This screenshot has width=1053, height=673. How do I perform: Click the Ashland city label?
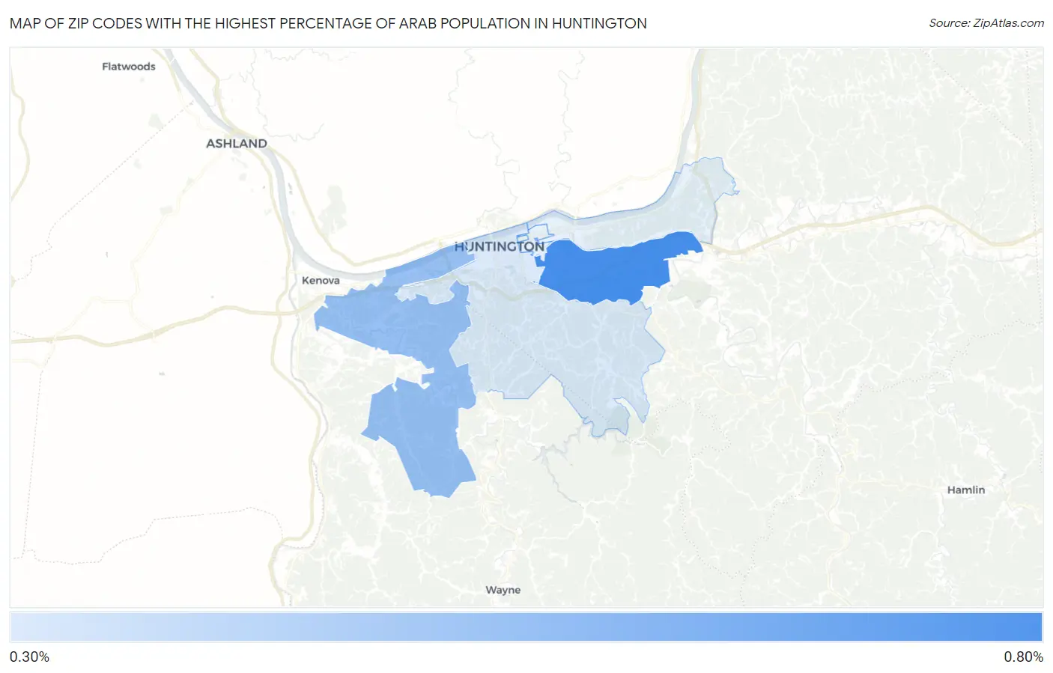[x=237, y=143]
